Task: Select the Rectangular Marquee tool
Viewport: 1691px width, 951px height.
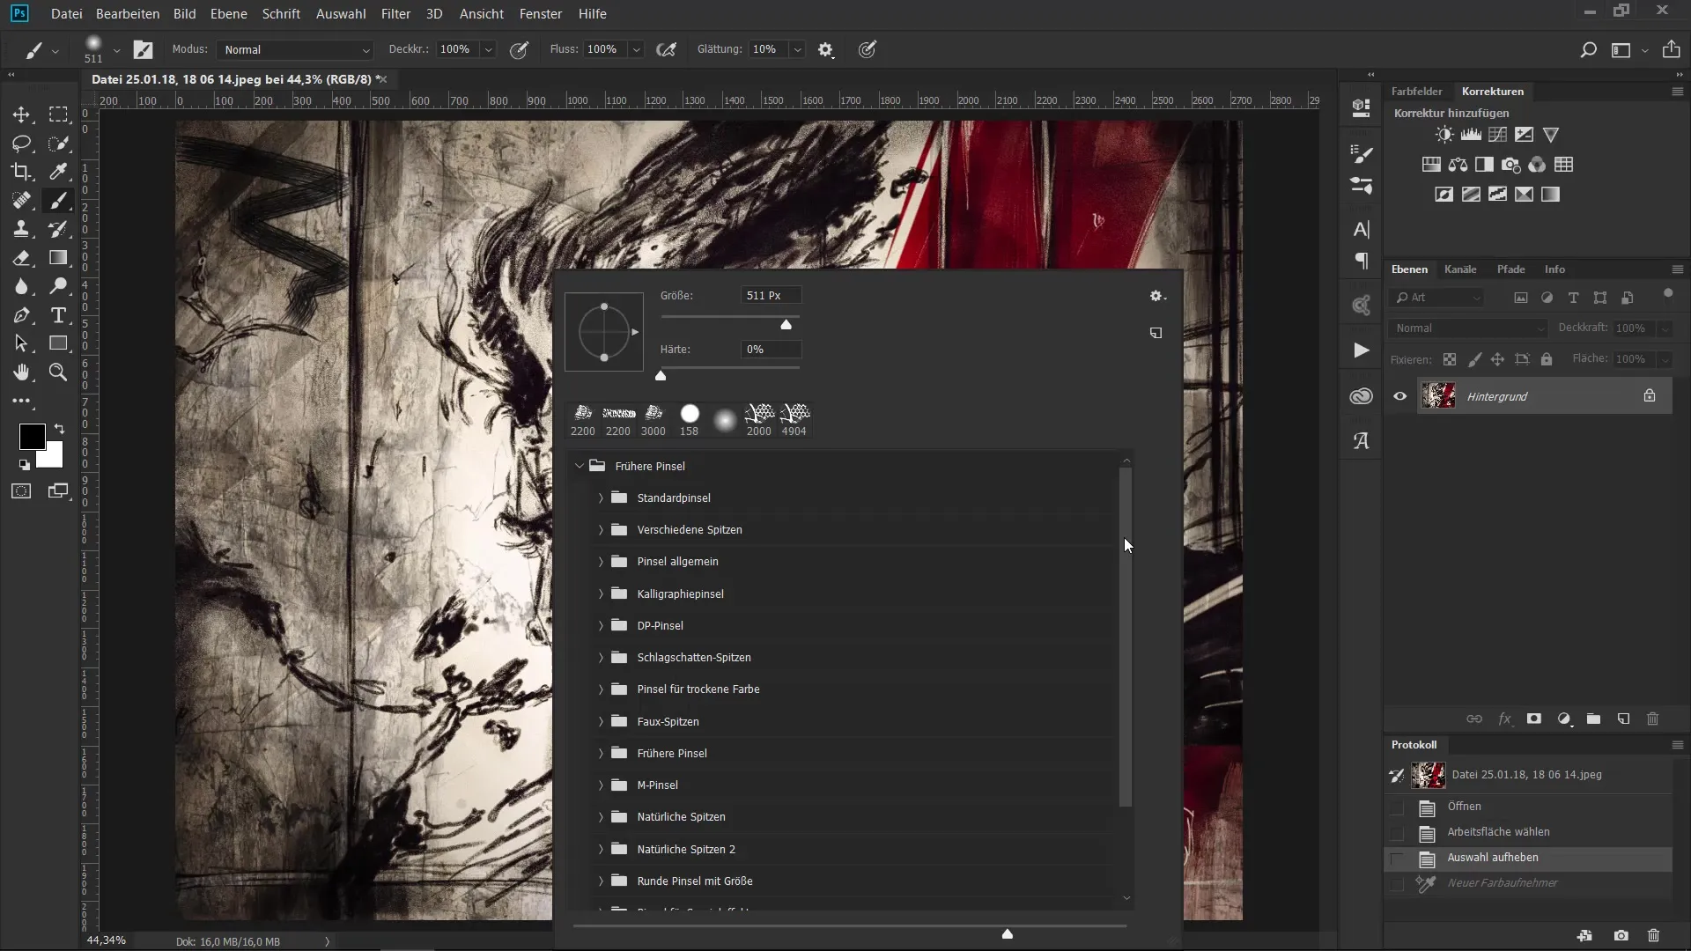Action: click(58, 114)
